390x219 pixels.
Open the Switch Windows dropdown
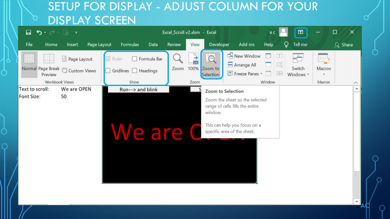coord(298,65)
